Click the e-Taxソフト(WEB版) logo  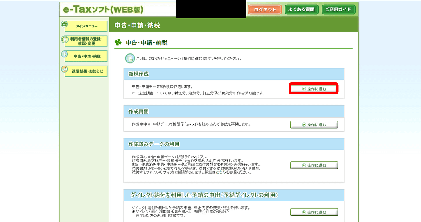pos(101,9)
